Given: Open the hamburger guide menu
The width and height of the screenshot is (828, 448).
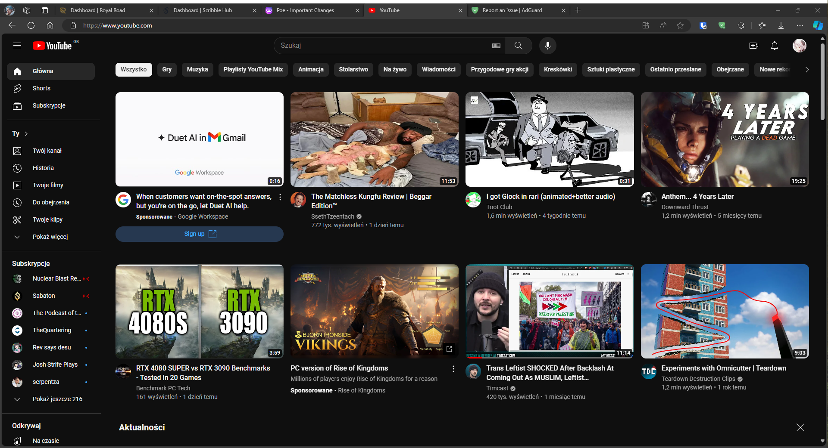Looking at the screenshot, I should 17,45.
